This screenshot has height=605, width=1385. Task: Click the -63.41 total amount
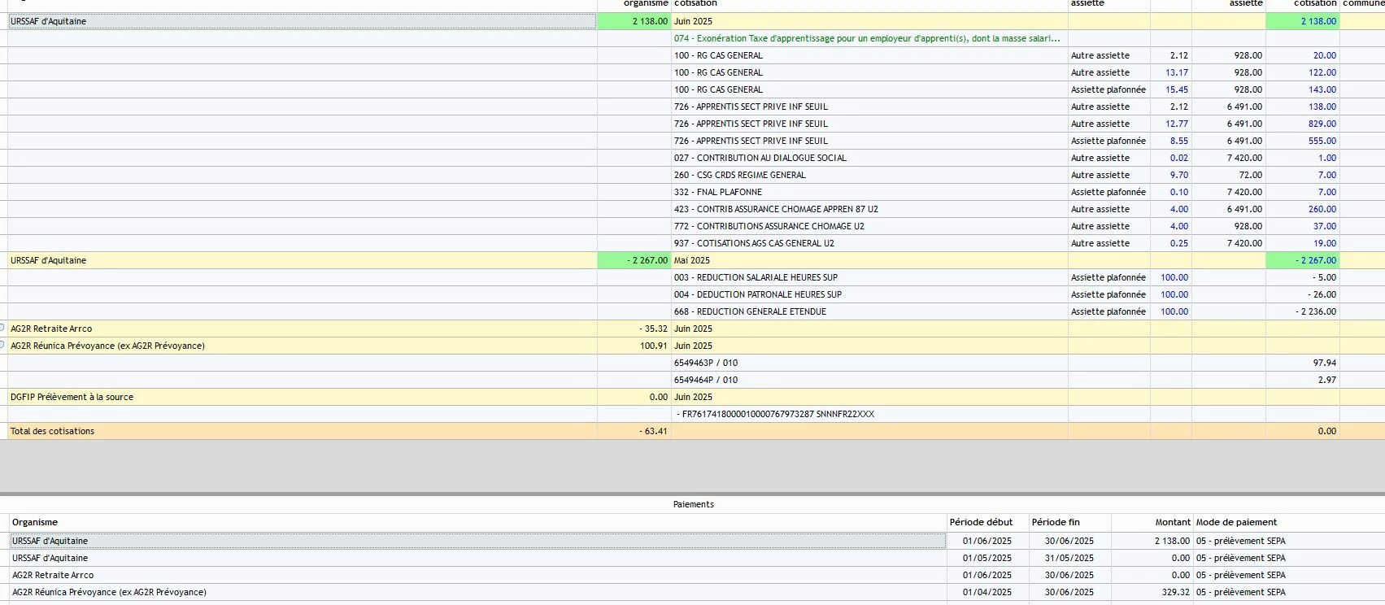point(653,431)
